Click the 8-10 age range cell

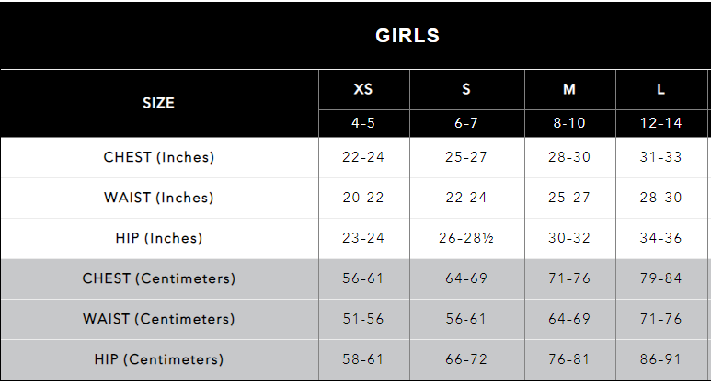click(x=569, y=123)
